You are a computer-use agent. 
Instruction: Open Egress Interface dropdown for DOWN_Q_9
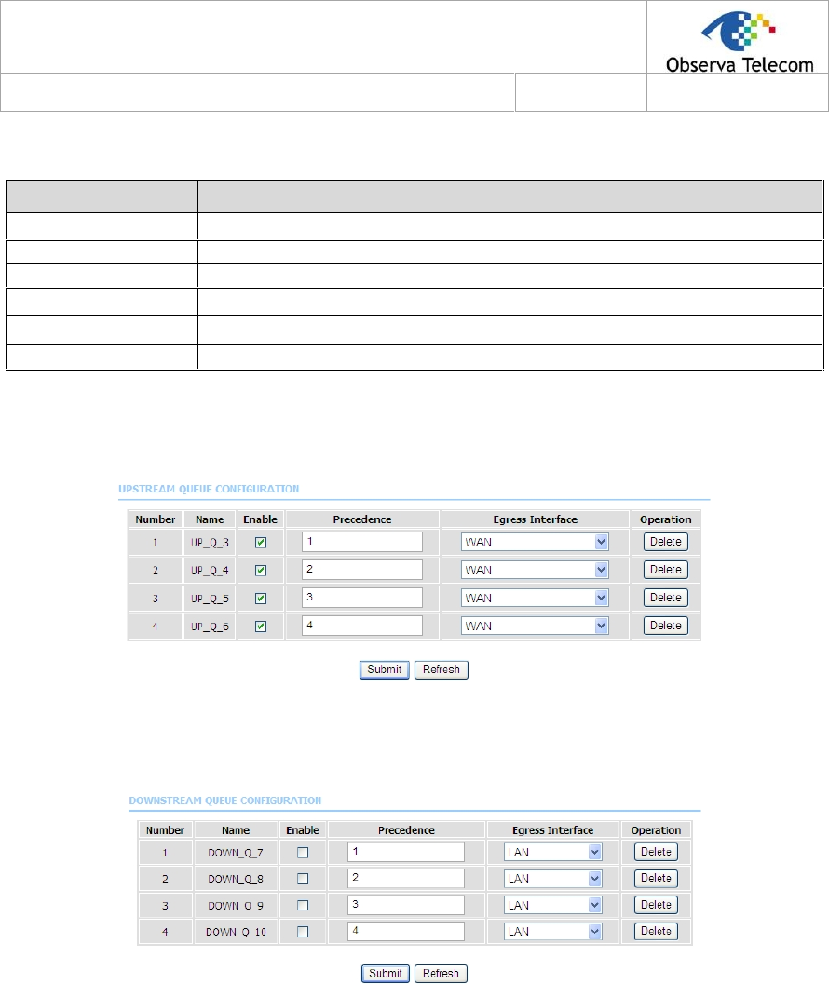click(x=552, y=905)
